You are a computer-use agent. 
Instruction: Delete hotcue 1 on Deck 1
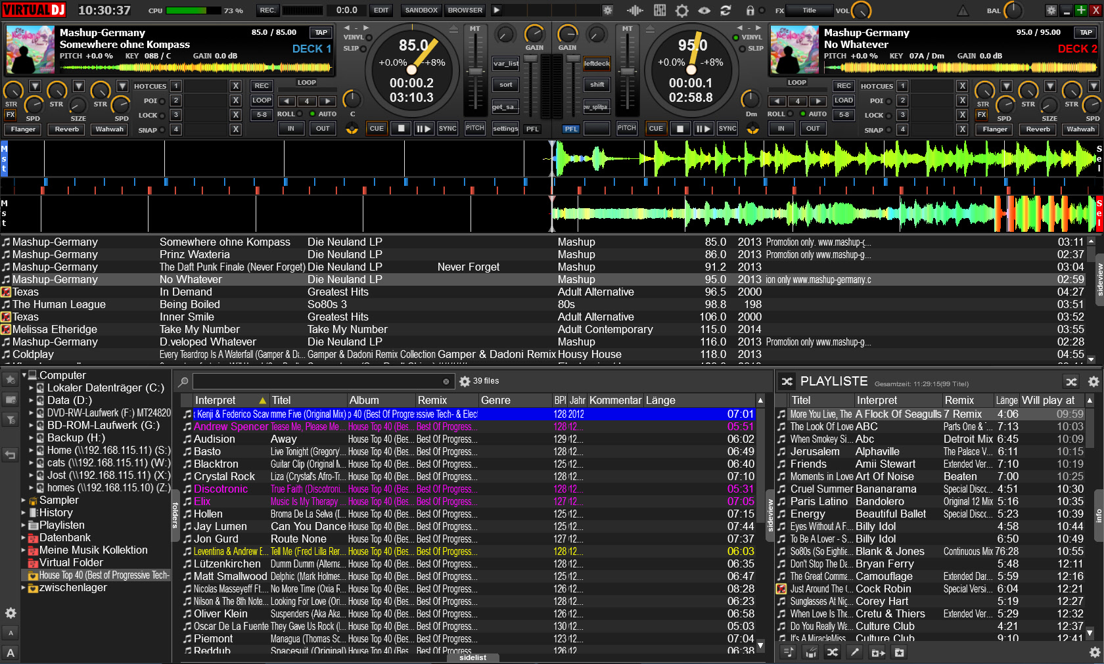tap(235, 86)
